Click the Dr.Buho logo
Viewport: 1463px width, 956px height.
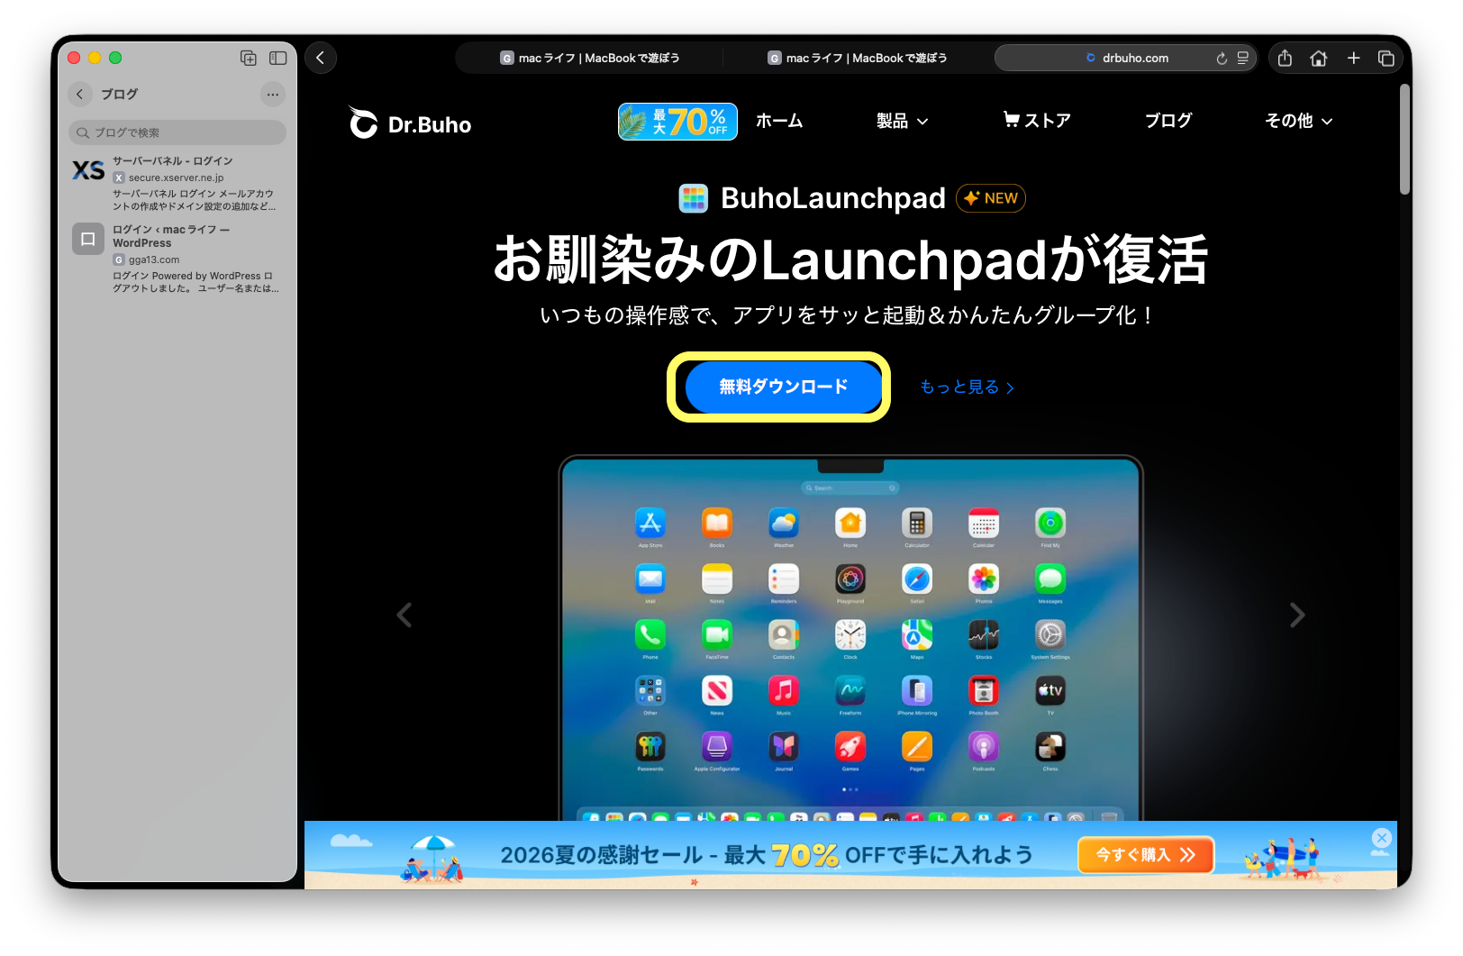(410, 123)
